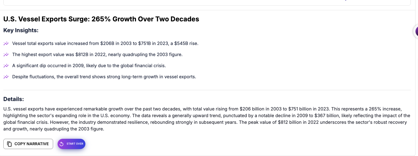Click the paragraph's final line about quadrupling

pos(54,129)
